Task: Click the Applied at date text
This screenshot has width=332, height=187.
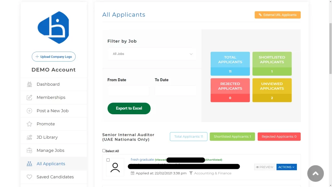Action: pyautogui.click(x=161, y=173)
